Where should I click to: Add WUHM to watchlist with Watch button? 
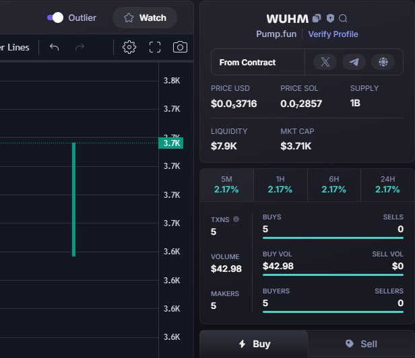145,17
